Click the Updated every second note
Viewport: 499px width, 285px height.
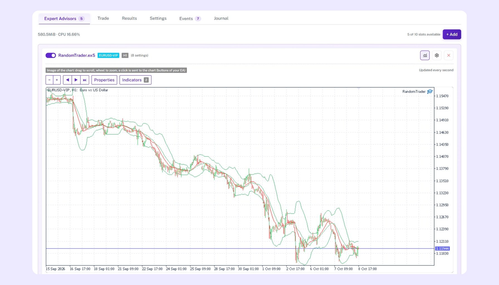coord(436,70)
